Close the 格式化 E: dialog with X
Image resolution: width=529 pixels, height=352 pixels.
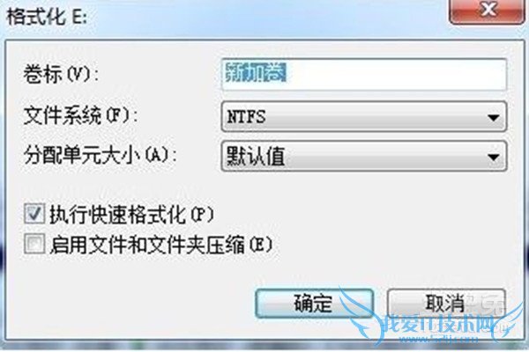487,11
